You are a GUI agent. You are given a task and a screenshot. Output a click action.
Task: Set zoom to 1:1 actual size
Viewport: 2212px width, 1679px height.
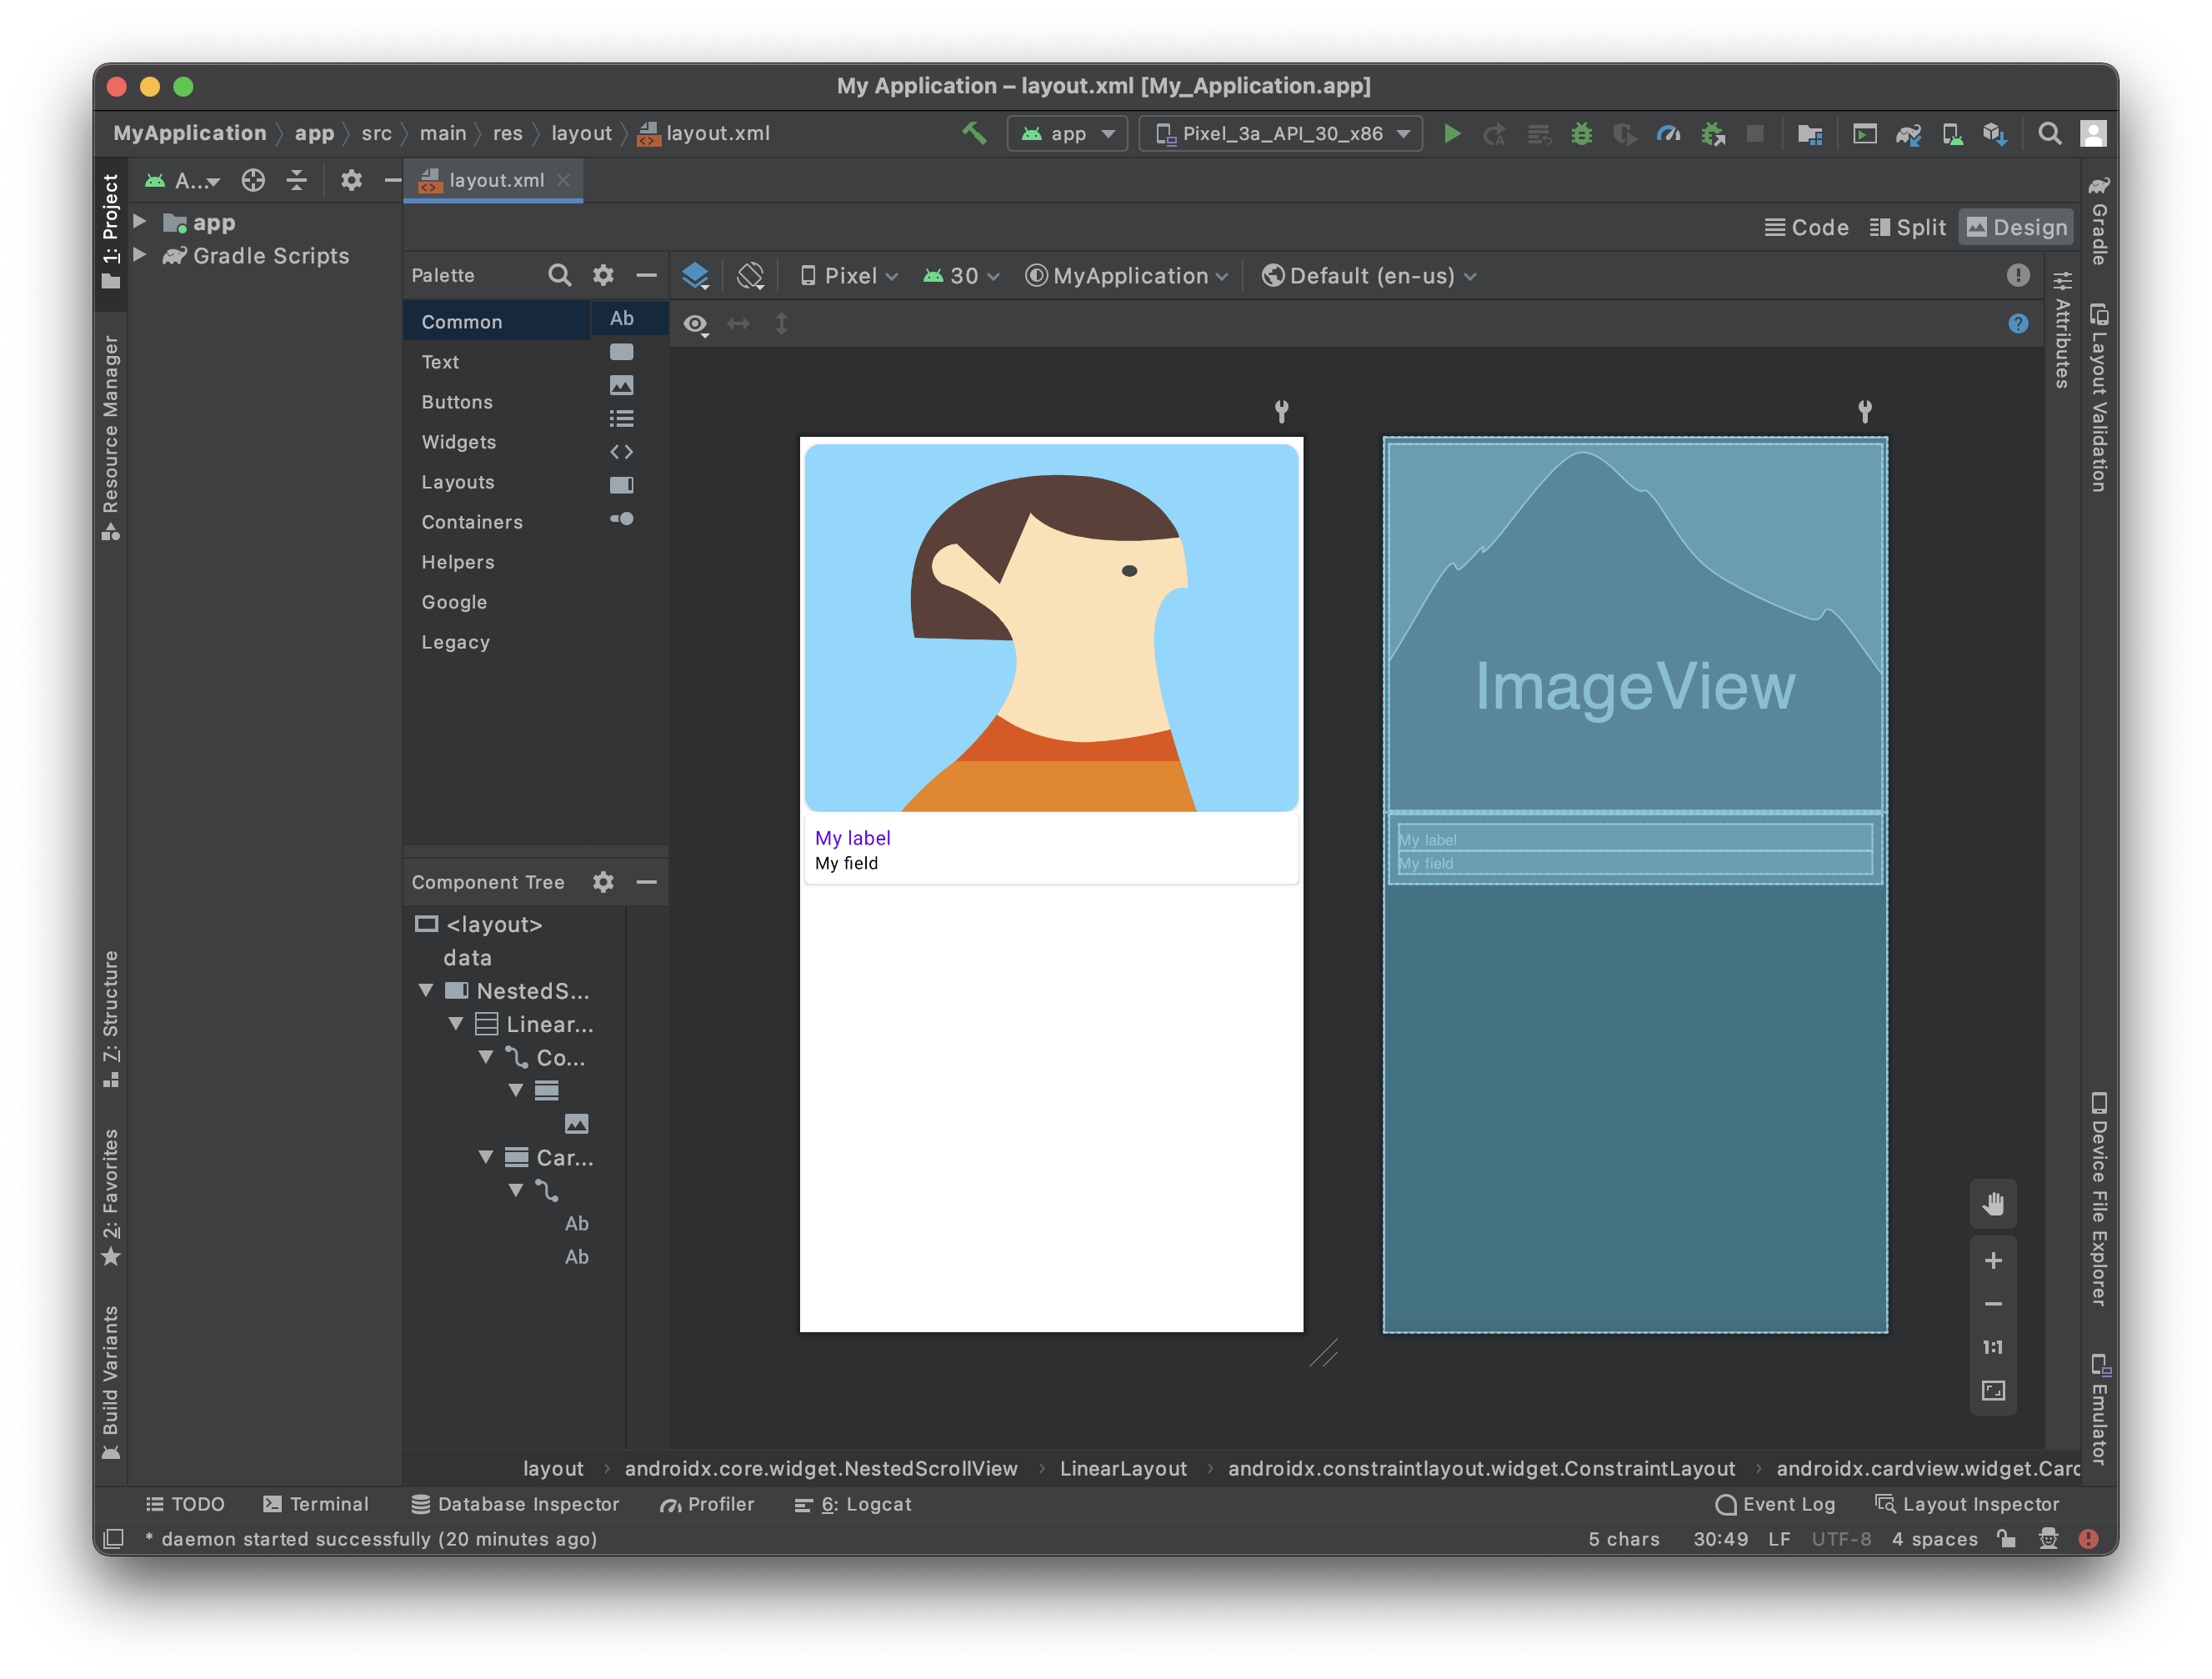1993,1347
